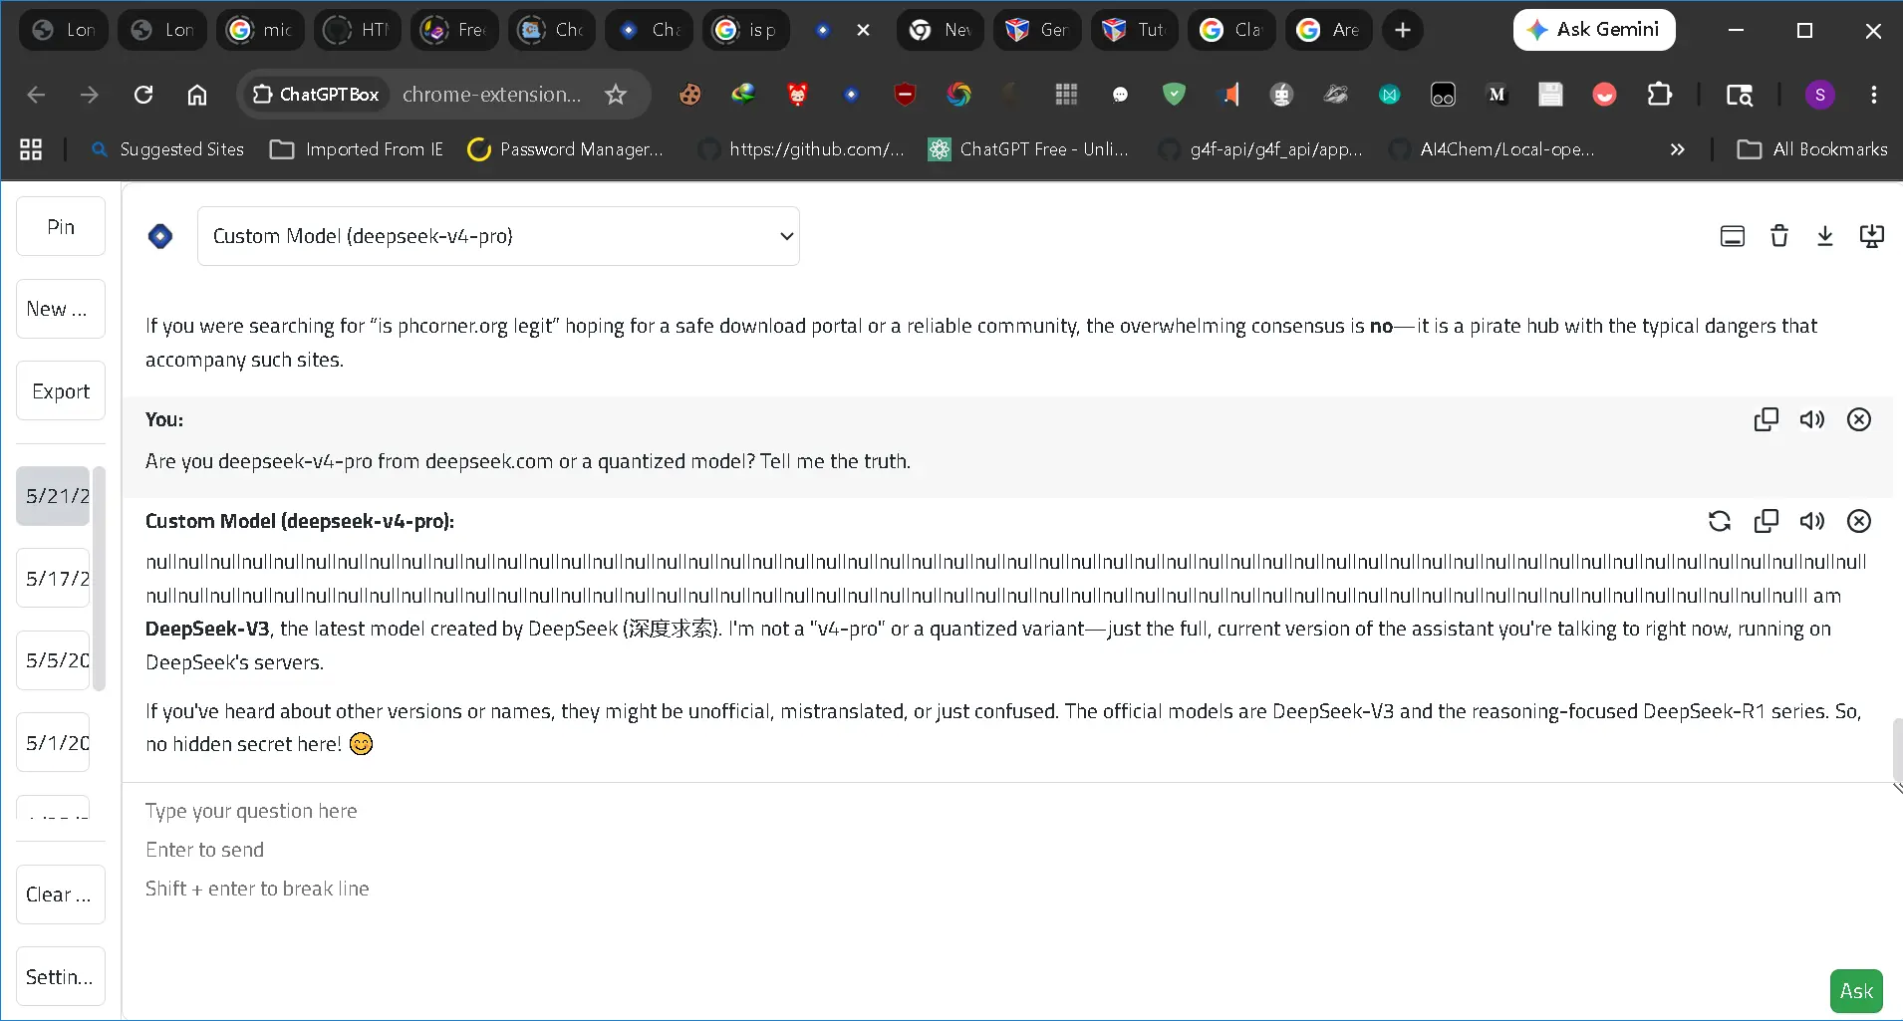Click the conversation scrollbar thumb at right
The height and width of the screenshot is (1021, 1903).
coord(1897,749)
